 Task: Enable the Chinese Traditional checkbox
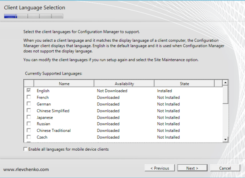click(29, 130)
